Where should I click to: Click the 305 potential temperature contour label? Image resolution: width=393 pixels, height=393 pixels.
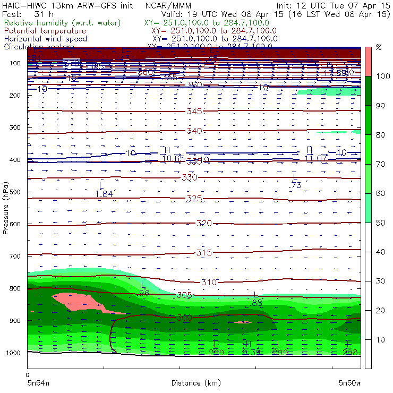coord(184,295)
